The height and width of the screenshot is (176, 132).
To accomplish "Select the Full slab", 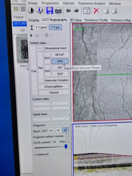I will point(34,71).
